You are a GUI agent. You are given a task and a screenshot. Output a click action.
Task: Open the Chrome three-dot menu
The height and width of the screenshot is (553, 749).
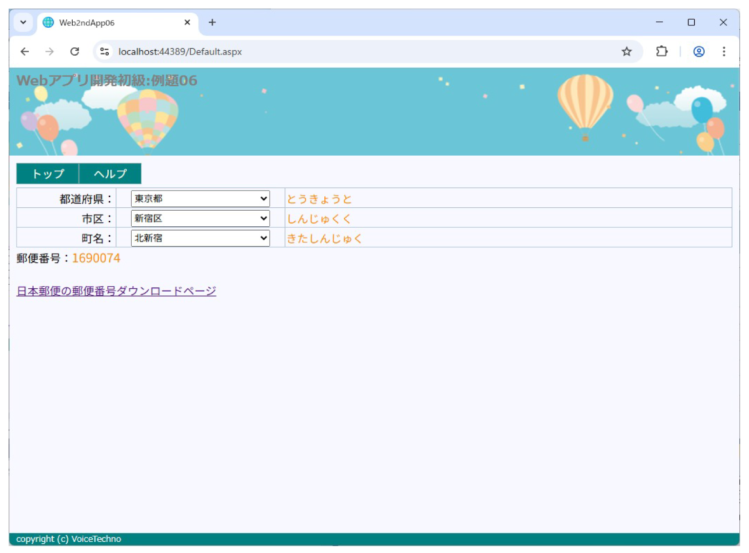click(724, 51)
